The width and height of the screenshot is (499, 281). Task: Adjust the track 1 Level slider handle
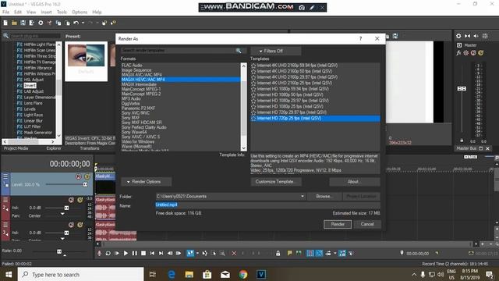tap(85, 184)
